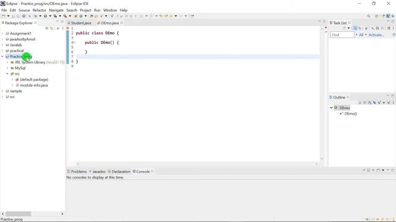396x222 pixels.
Task: Click the green Run button icon
Action: point(45,16)
